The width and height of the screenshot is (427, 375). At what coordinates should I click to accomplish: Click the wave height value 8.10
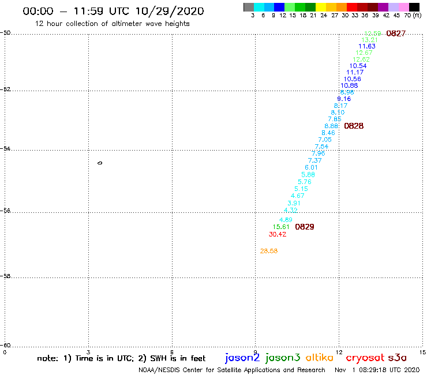(338, 112)
